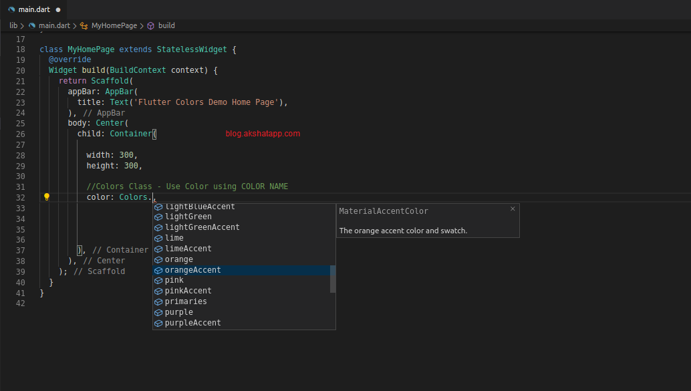Click the icon beside the lime suggestion
The height and width of the screenshot is (391, 691).
click(x=158, y=238)
